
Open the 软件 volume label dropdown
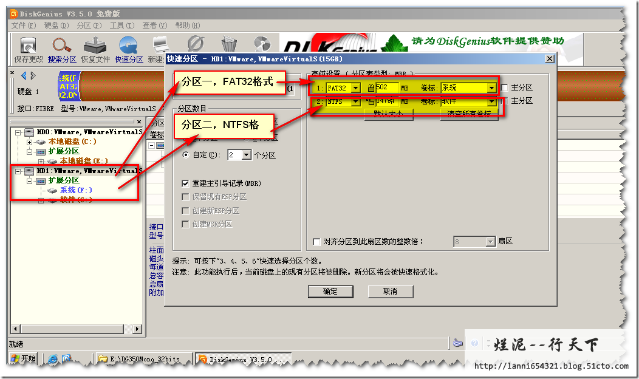[x=492, y=101]
